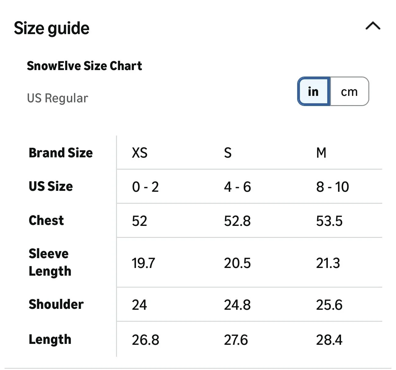Switch units to cm
This screenshot has height=370, width=396.
(349, 92)
